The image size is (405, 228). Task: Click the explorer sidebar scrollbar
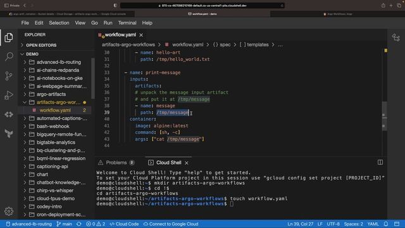93,79
